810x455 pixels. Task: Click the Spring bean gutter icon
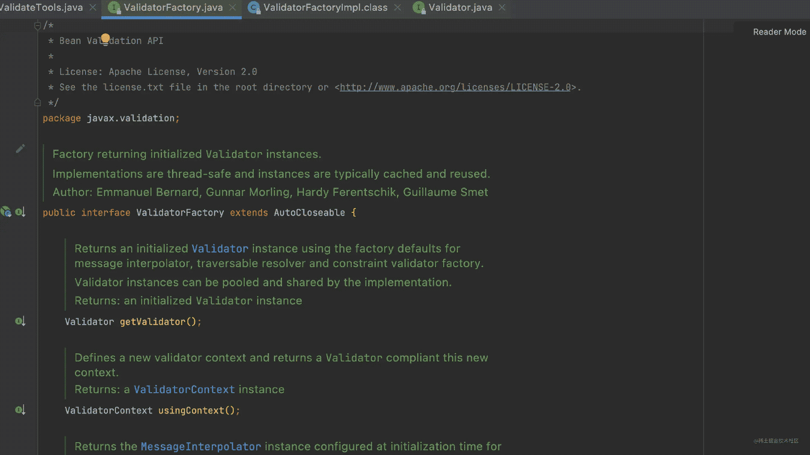click(x=6, y=212)
